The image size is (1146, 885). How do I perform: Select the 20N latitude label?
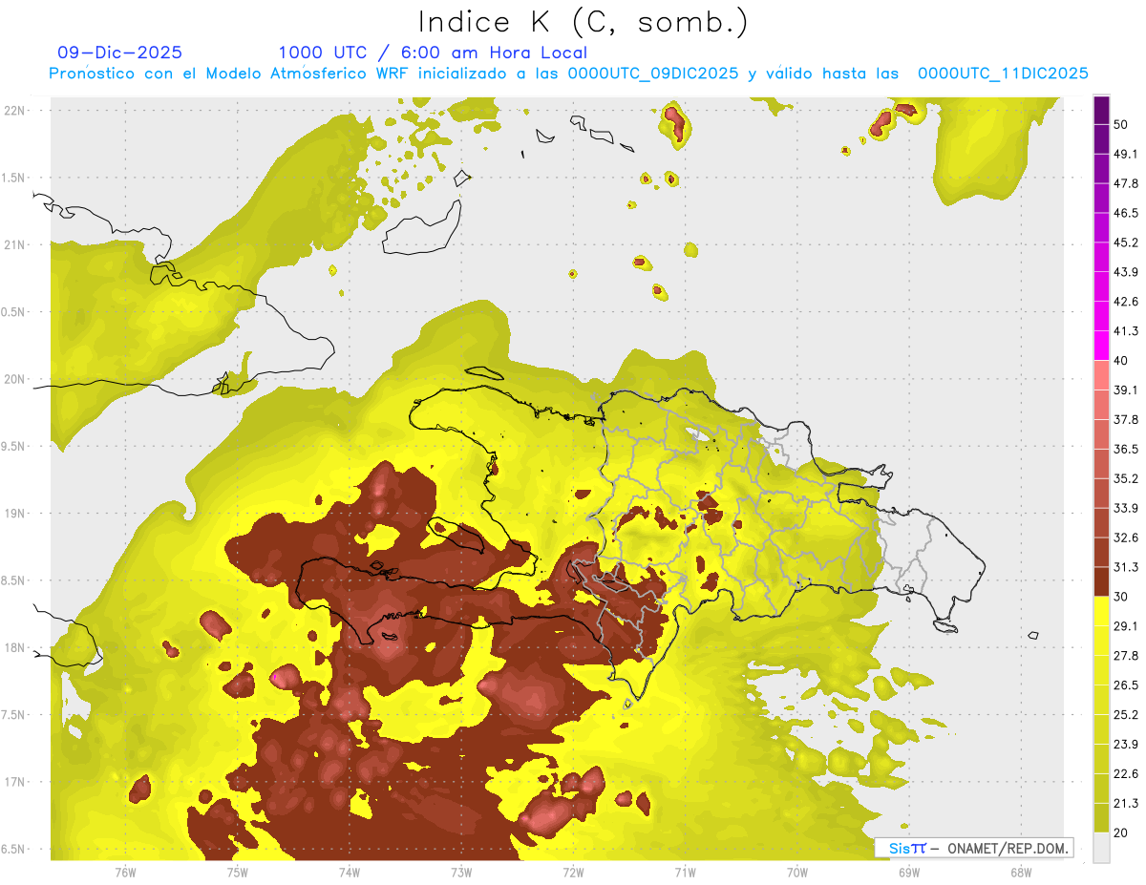pyautogui.click(x=16, y=379)
